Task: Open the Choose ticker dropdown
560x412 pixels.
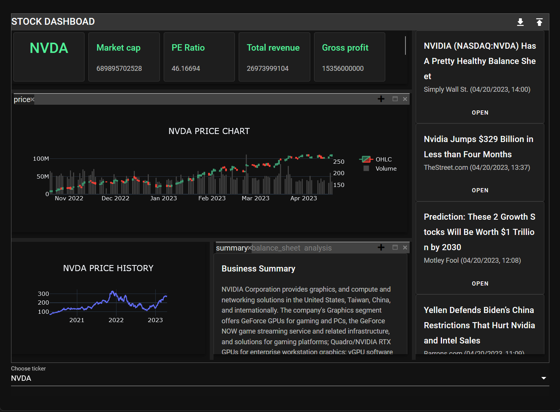Action: [x=280, y=378]
